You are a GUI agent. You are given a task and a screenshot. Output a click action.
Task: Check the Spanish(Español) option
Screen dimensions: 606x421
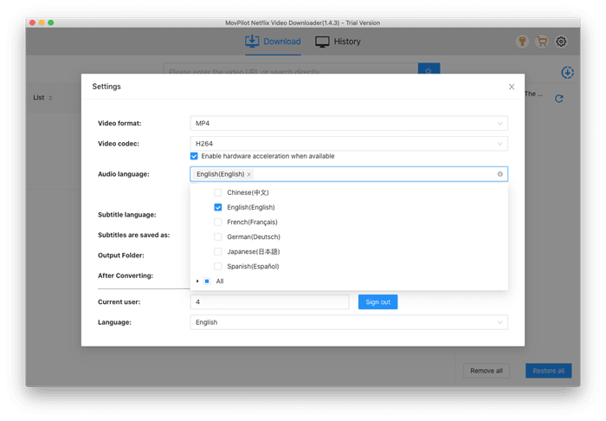(218, 266)
